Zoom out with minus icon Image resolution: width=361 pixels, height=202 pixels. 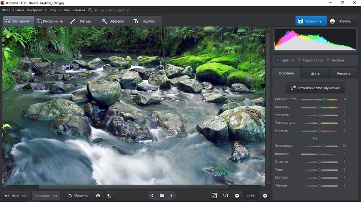[237, 196]
